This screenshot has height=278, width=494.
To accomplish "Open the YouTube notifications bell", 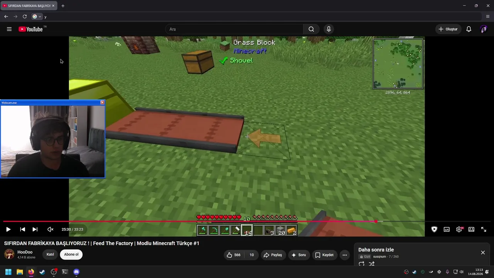I will [x=469, y=29].
